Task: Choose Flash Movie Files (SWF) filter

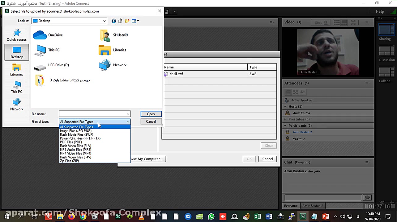Action: (95, 134)
